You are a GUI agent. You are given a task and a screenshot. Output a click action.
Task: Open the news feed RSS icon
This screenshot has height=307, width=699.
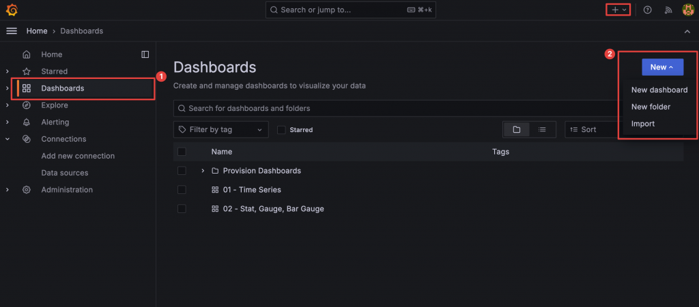[x=668, y=10]
